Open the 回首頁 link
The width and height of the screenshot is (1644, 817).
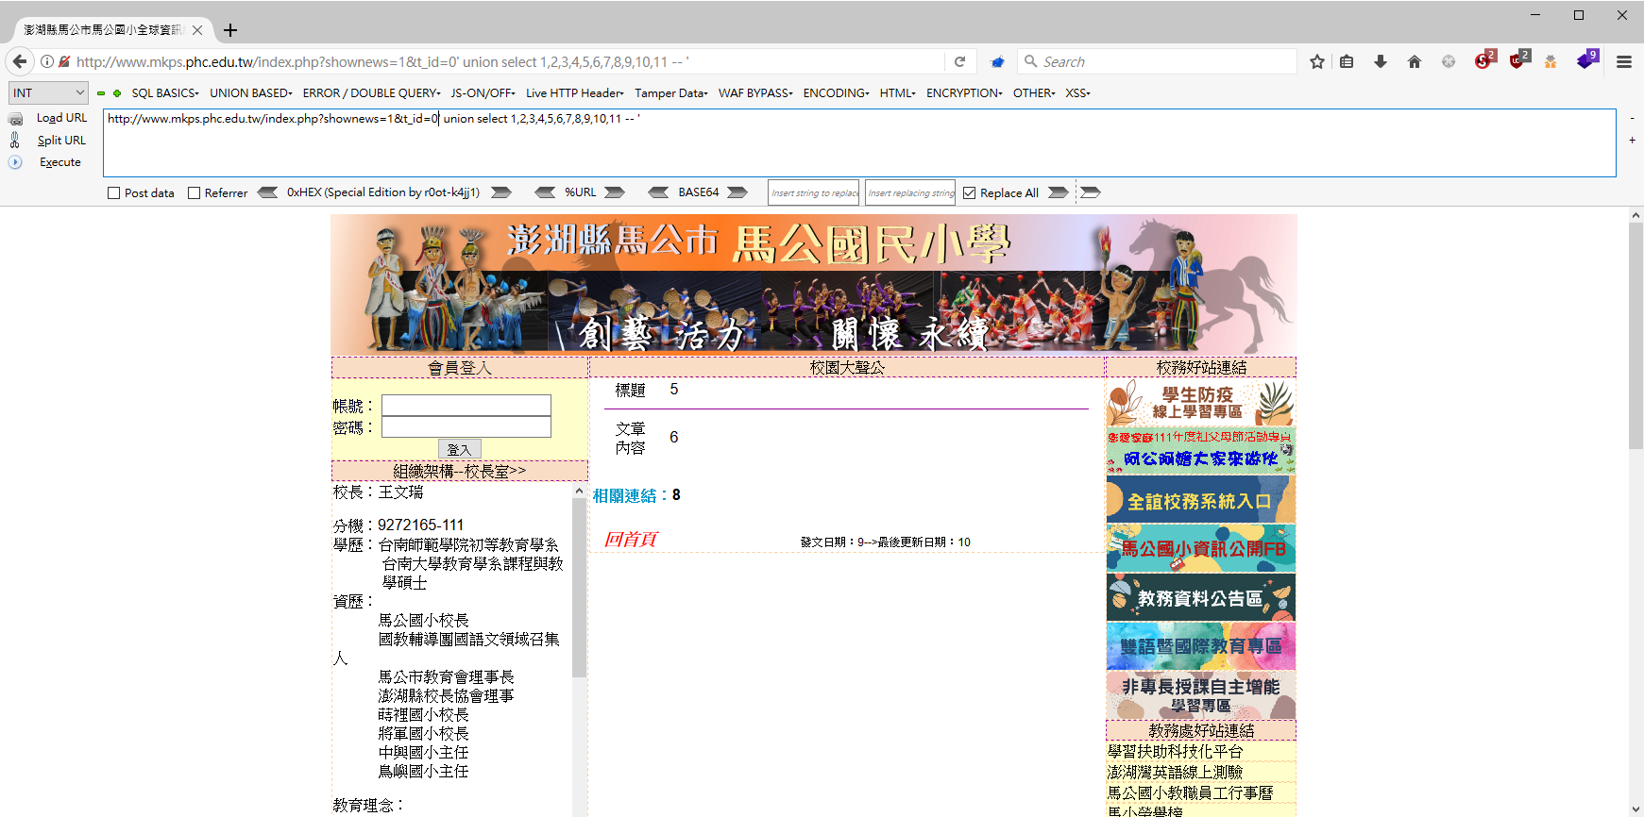(x=631, y=540)
